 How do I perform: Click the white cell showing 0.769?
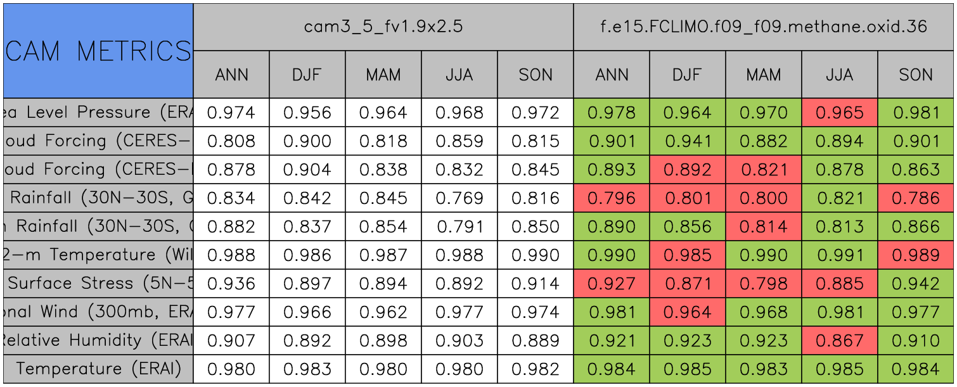(459, 198)
